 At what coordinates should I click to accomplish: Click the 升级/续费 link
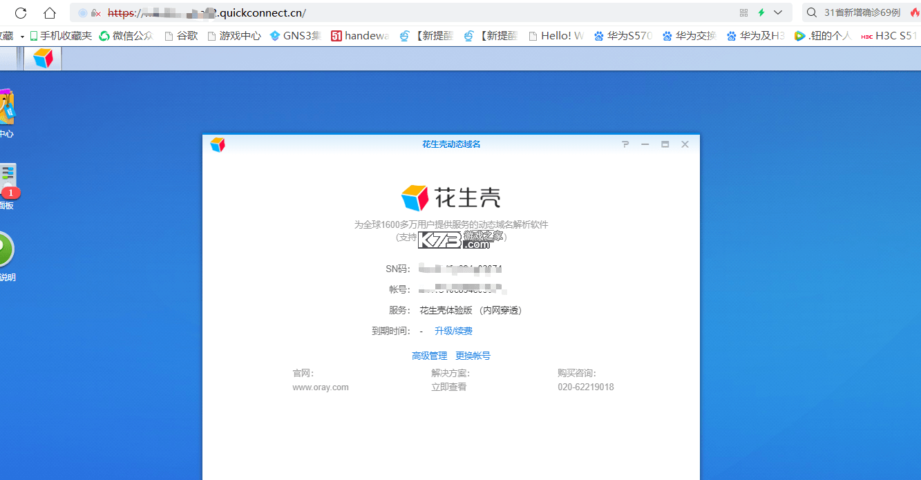click(x=453, y=332)
